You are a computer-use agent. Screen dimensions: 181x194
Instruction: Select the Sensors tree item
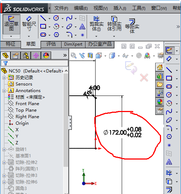(x=24, y=84)
